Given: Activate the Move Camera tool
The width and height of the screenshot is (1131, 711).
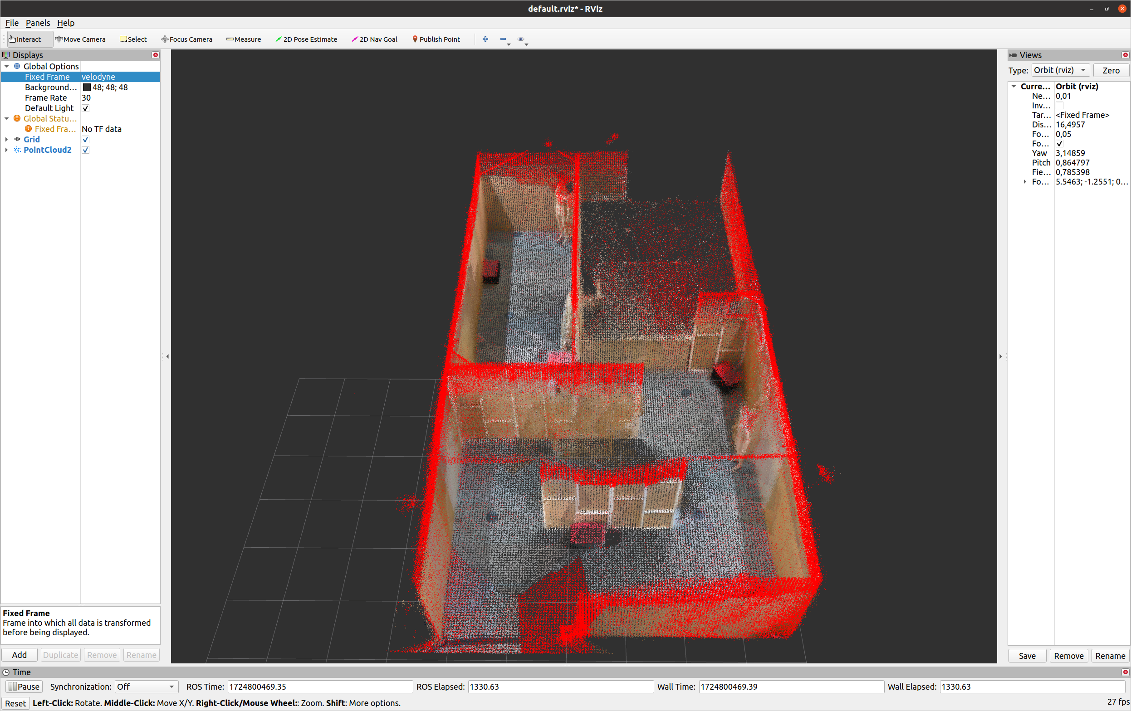Looking at the screenshot, I should [80, 39].
